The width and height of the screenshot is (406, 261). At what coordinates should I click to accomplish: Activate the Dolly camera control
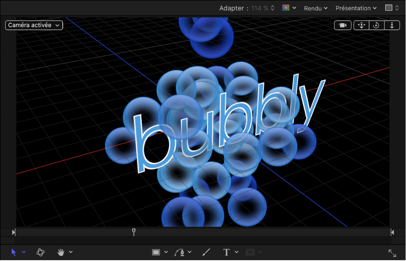click(x=392, y=25)
